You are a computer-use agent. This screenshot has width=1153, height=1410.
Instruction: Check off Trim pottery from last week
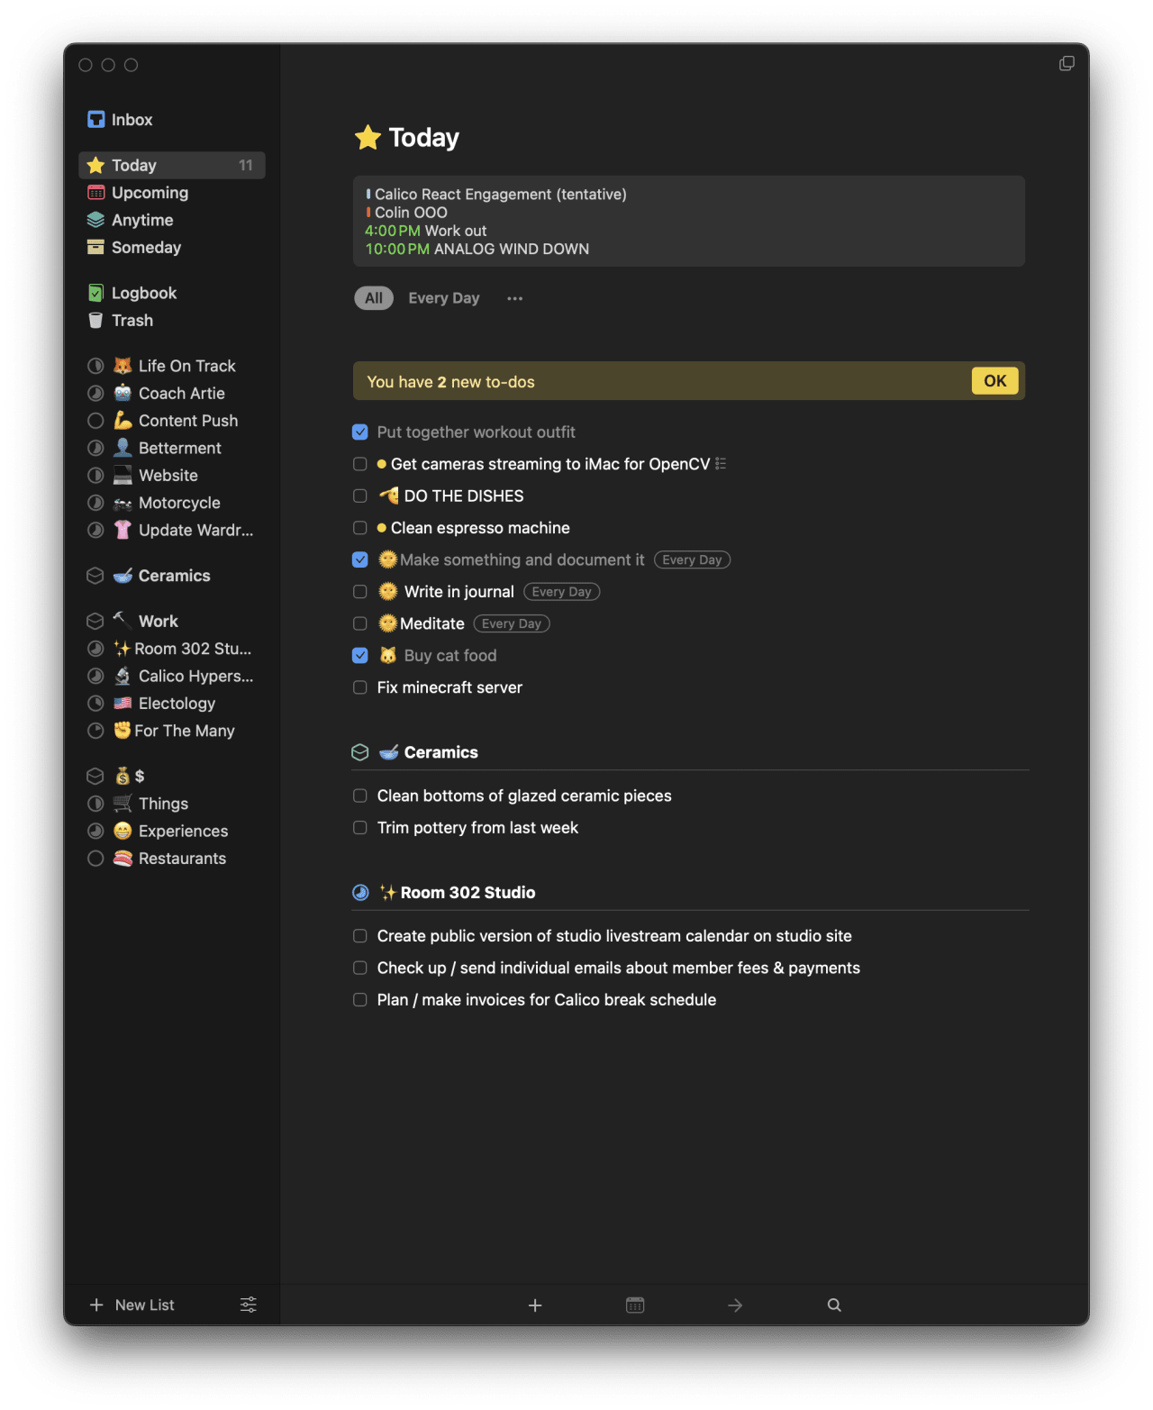click(359, 827)
